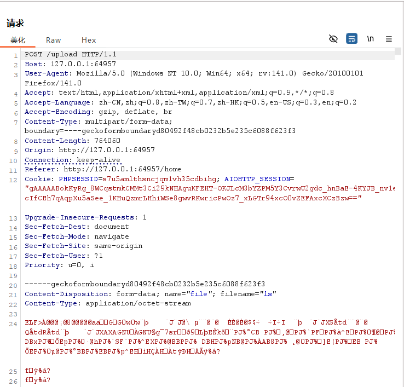Click the Accept-Encoding value gzip, deflate, br
Image resolution: width=404 pixels, height=387 pixels.
[135, 112]
